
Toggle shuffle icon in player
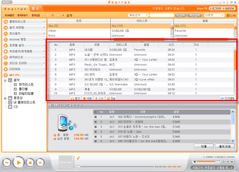pyautogui.click(x=227, y=162)
